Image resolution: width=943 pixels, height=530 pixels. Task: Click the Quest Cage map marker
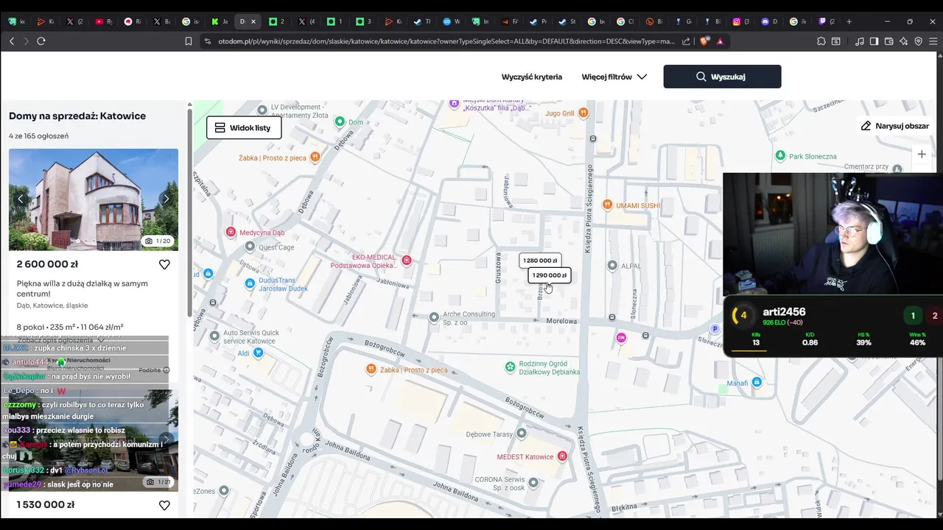pos(250,247)
